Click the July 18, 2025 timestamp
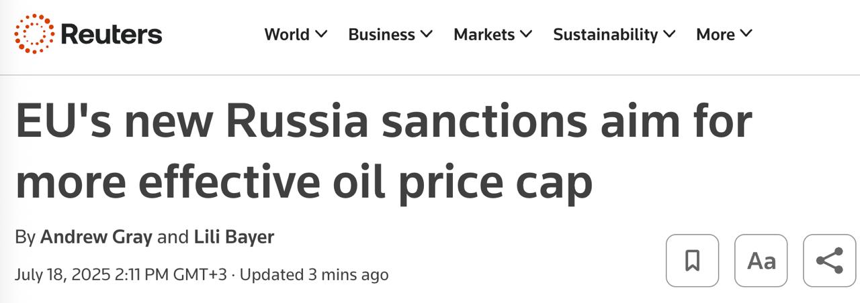The image size is (860, 303). click(x=121, y=275)
